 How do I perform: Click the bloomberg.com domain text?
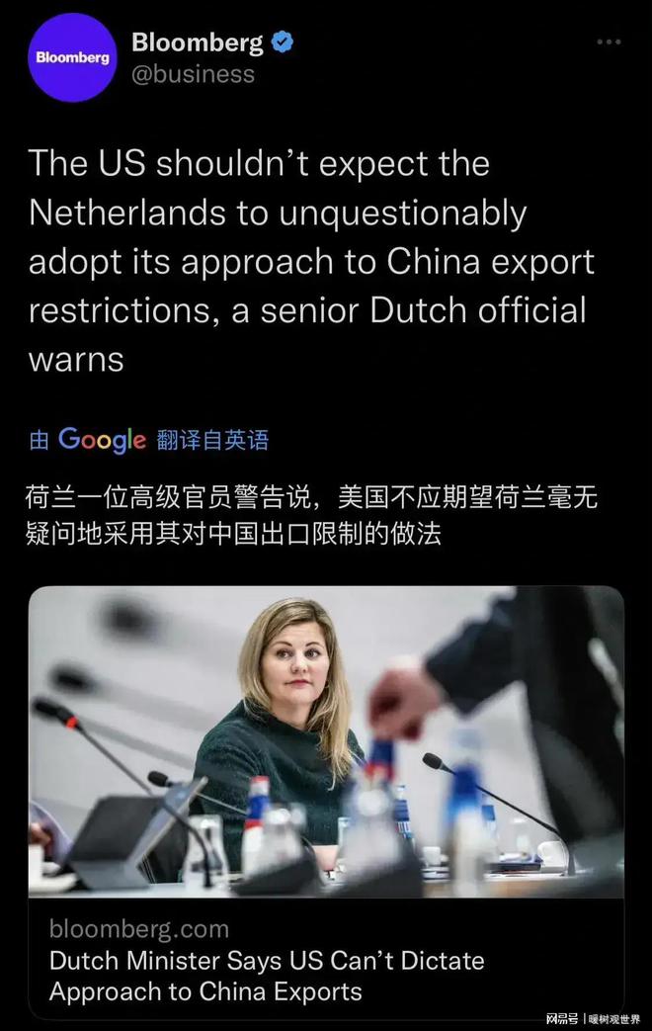139,928
